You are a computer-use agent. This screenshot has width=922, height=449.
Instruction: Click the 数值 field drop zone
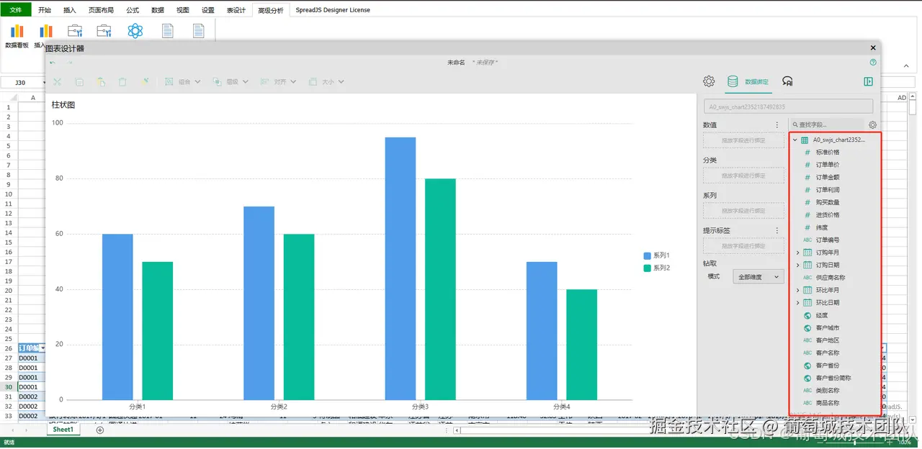[x=743, y=140]
